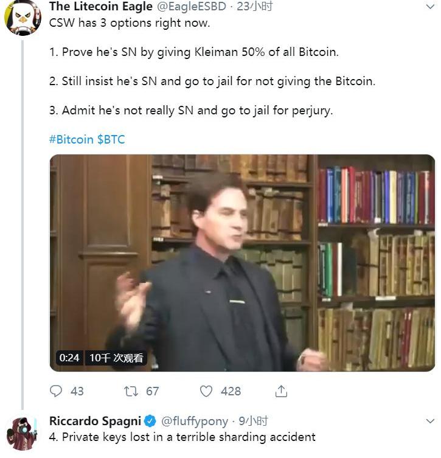The width and height of the screenshot is (441, 458).
Task: Open the Riccardo Spagni profile name
Action: (x=95, y=421)
